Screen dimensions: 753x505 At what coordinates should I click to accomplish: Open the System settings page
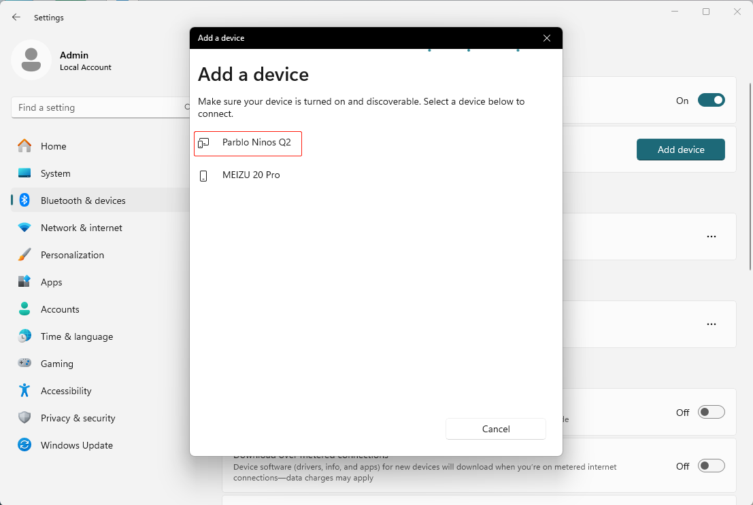101,173
